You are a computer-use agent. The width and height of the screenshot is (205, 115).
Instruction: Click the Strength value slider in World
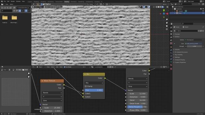coord(194,46)
